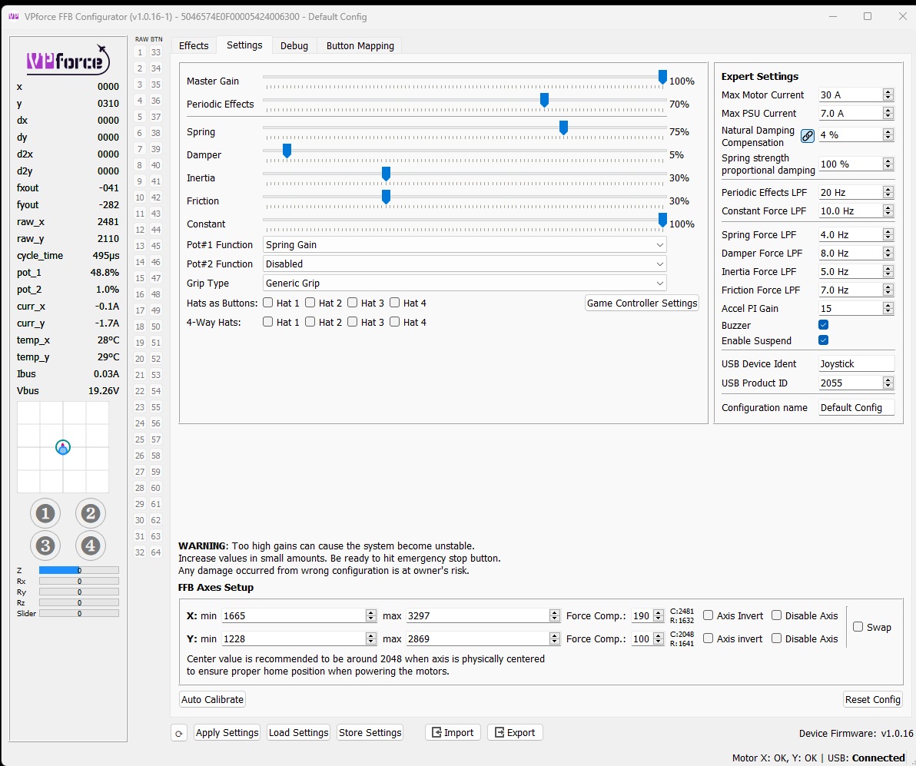Image resolution: width=916 pixels, height=766 pixels.
Task: Uncheck the Enable Suspend checkbox
Action: pyautogui.click(x=824, y=340)
